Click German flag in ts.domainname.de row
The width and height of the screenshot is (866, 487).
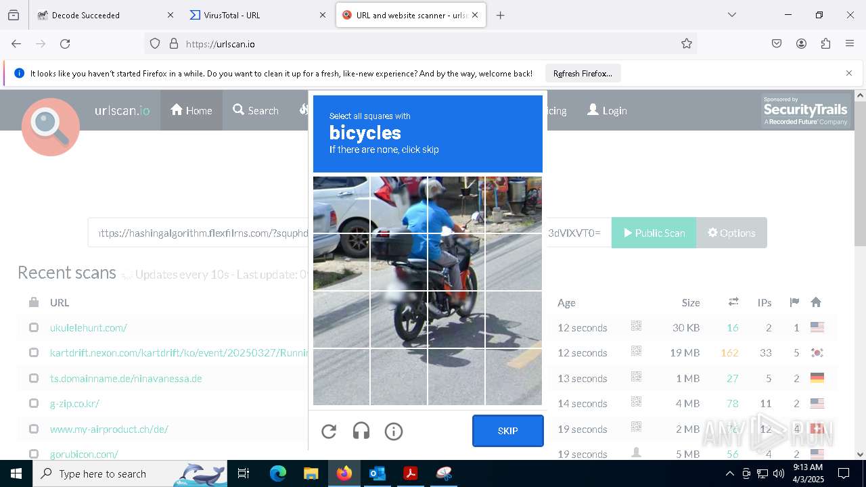pyautogui.click(x=817, y=378)
